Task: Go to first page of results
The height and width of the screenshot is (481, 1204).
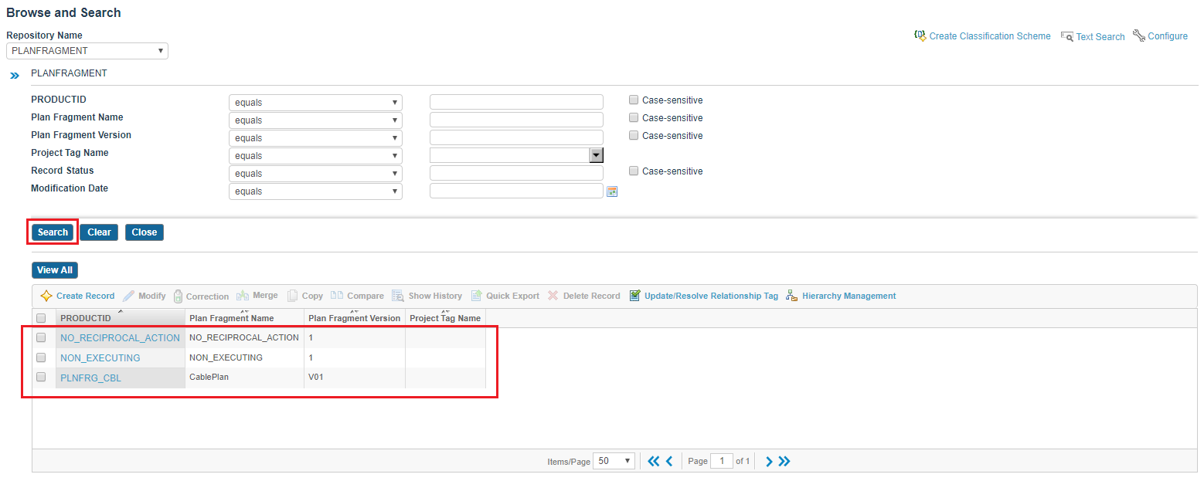Action: pos(654,461)
